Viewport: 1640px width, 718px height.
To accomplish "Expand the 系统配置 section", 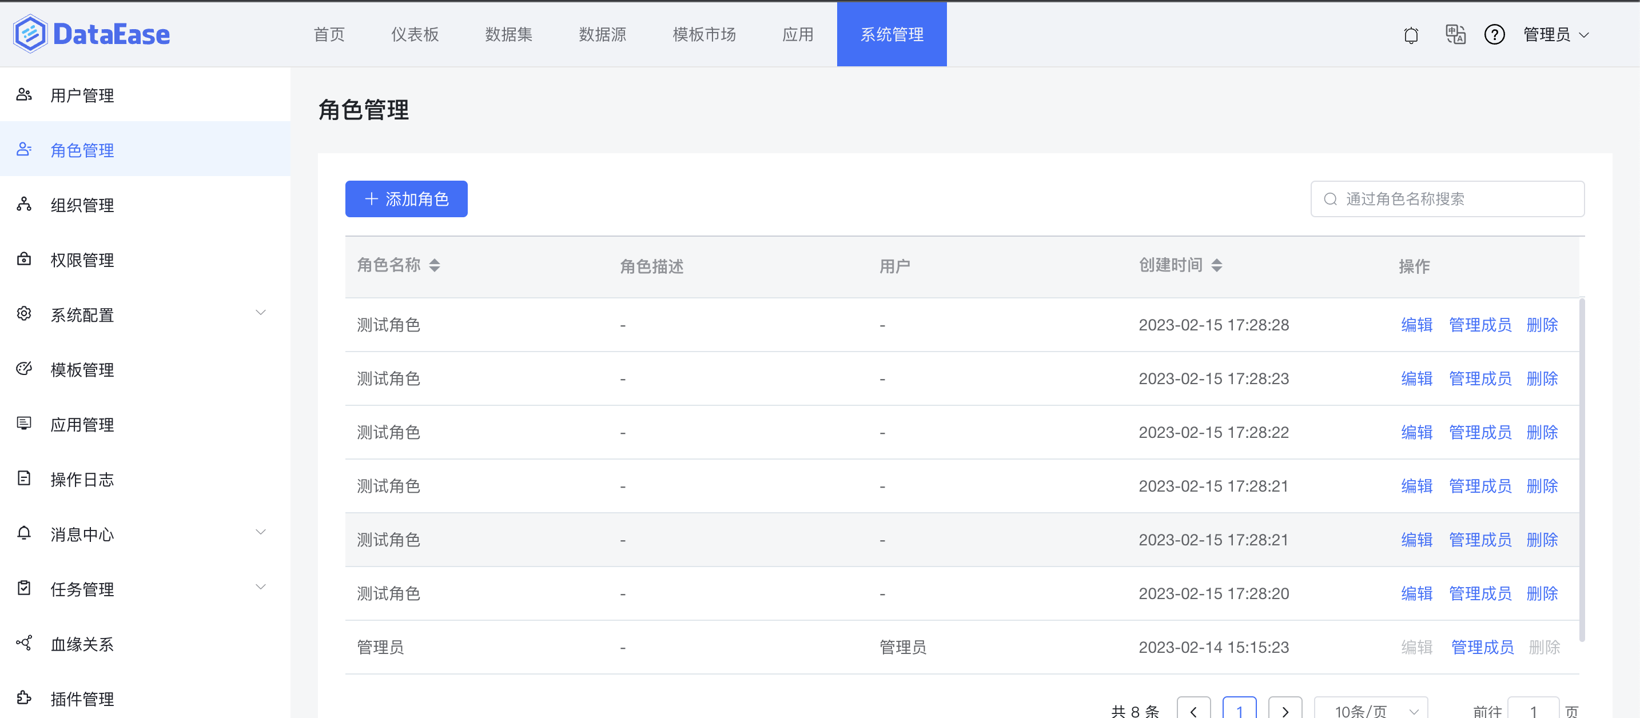I will [x=261, y=312].
